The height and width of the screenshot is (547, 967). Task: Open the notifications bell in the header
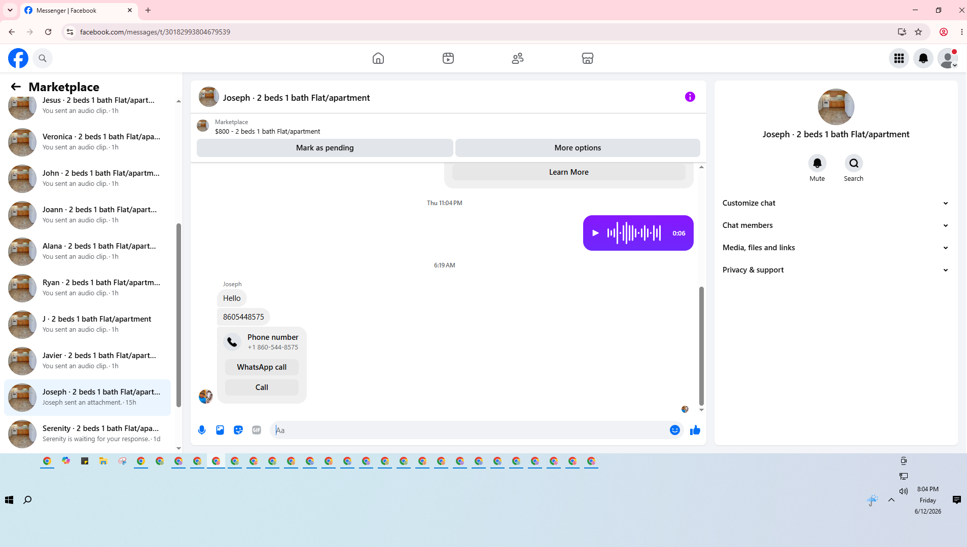coord(923,58)
